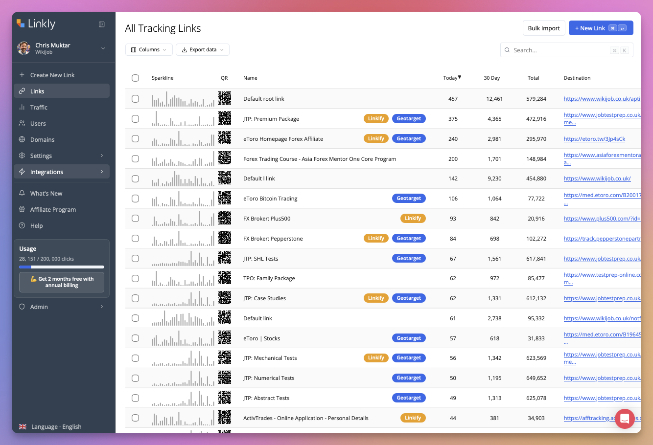Open What's New
The height and width of the screenshot is (445, 653).
[x=62, y=193]
